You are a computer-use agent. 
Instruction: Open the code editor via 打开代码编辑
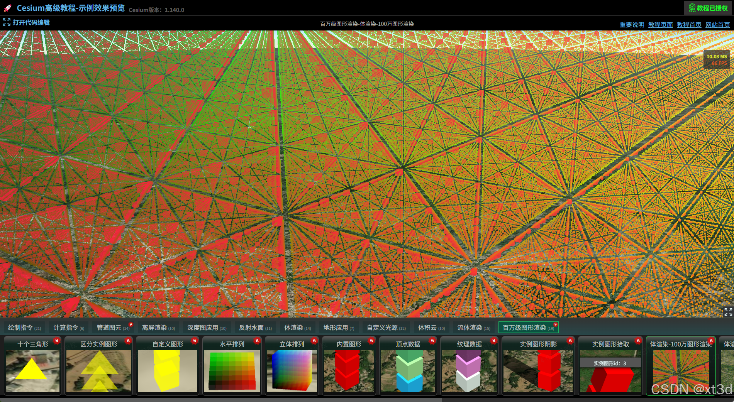[31, 22]
